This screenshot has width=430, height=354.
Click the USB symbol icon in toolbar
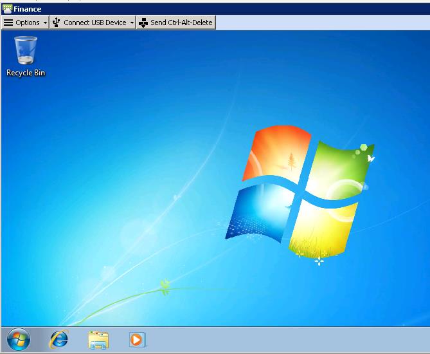point(57,23)
